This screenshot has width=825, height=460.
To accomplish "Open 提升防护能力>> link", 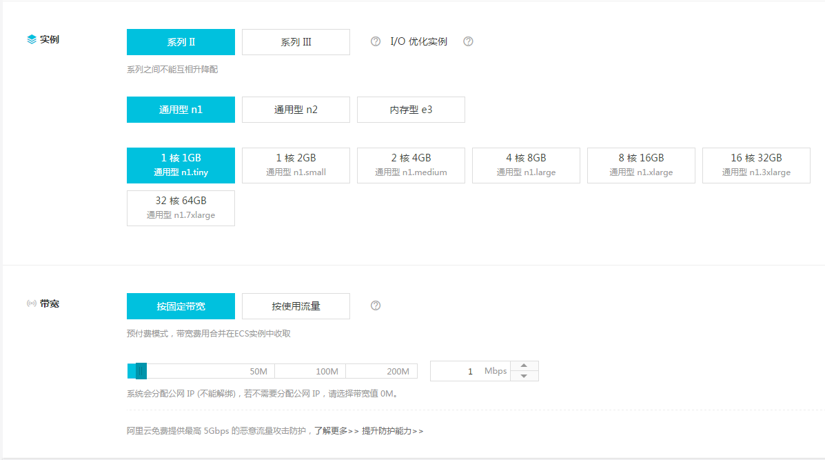I will click(392, 431).
